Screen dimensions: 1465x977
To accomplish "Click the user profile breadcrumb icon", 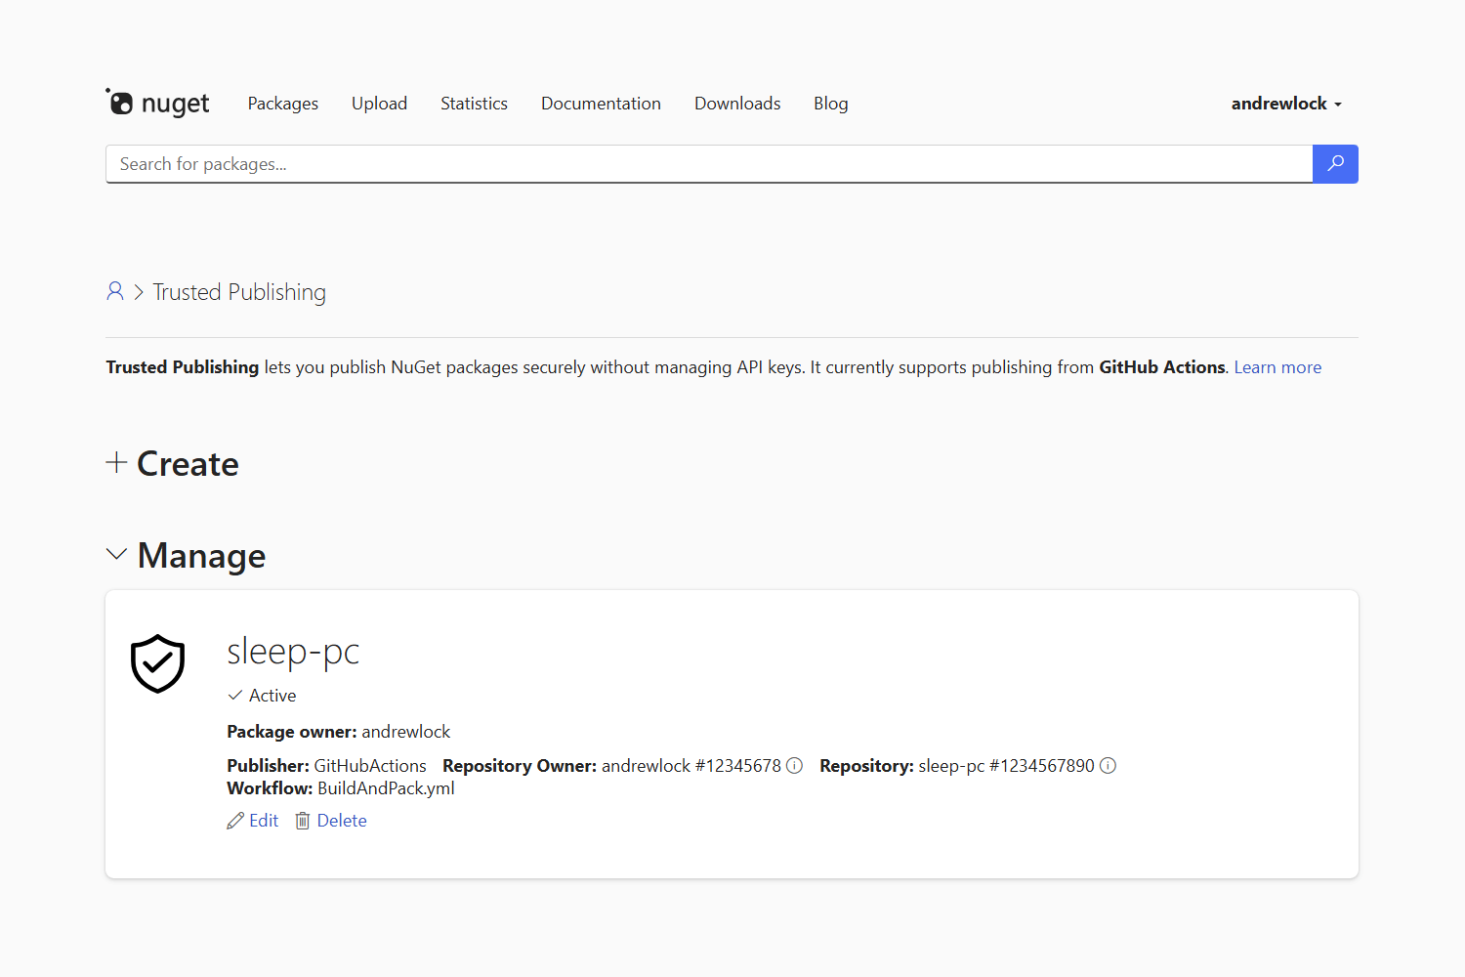I will click(115, 291).
